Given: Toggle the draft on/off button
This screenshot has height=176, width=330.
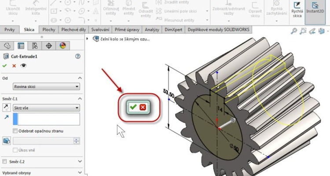Looking at the screenshot, I should 7,141.
